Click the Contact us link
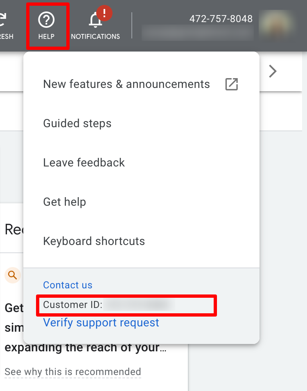This screenshot has width=307, height=391. click(68, 285)
